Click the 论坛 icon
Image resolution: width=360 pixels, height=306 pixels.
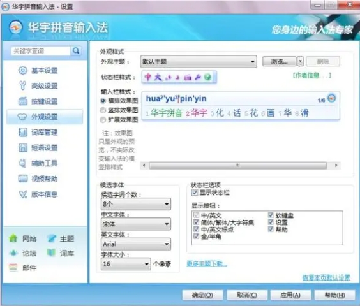click(x=13, y=253)
